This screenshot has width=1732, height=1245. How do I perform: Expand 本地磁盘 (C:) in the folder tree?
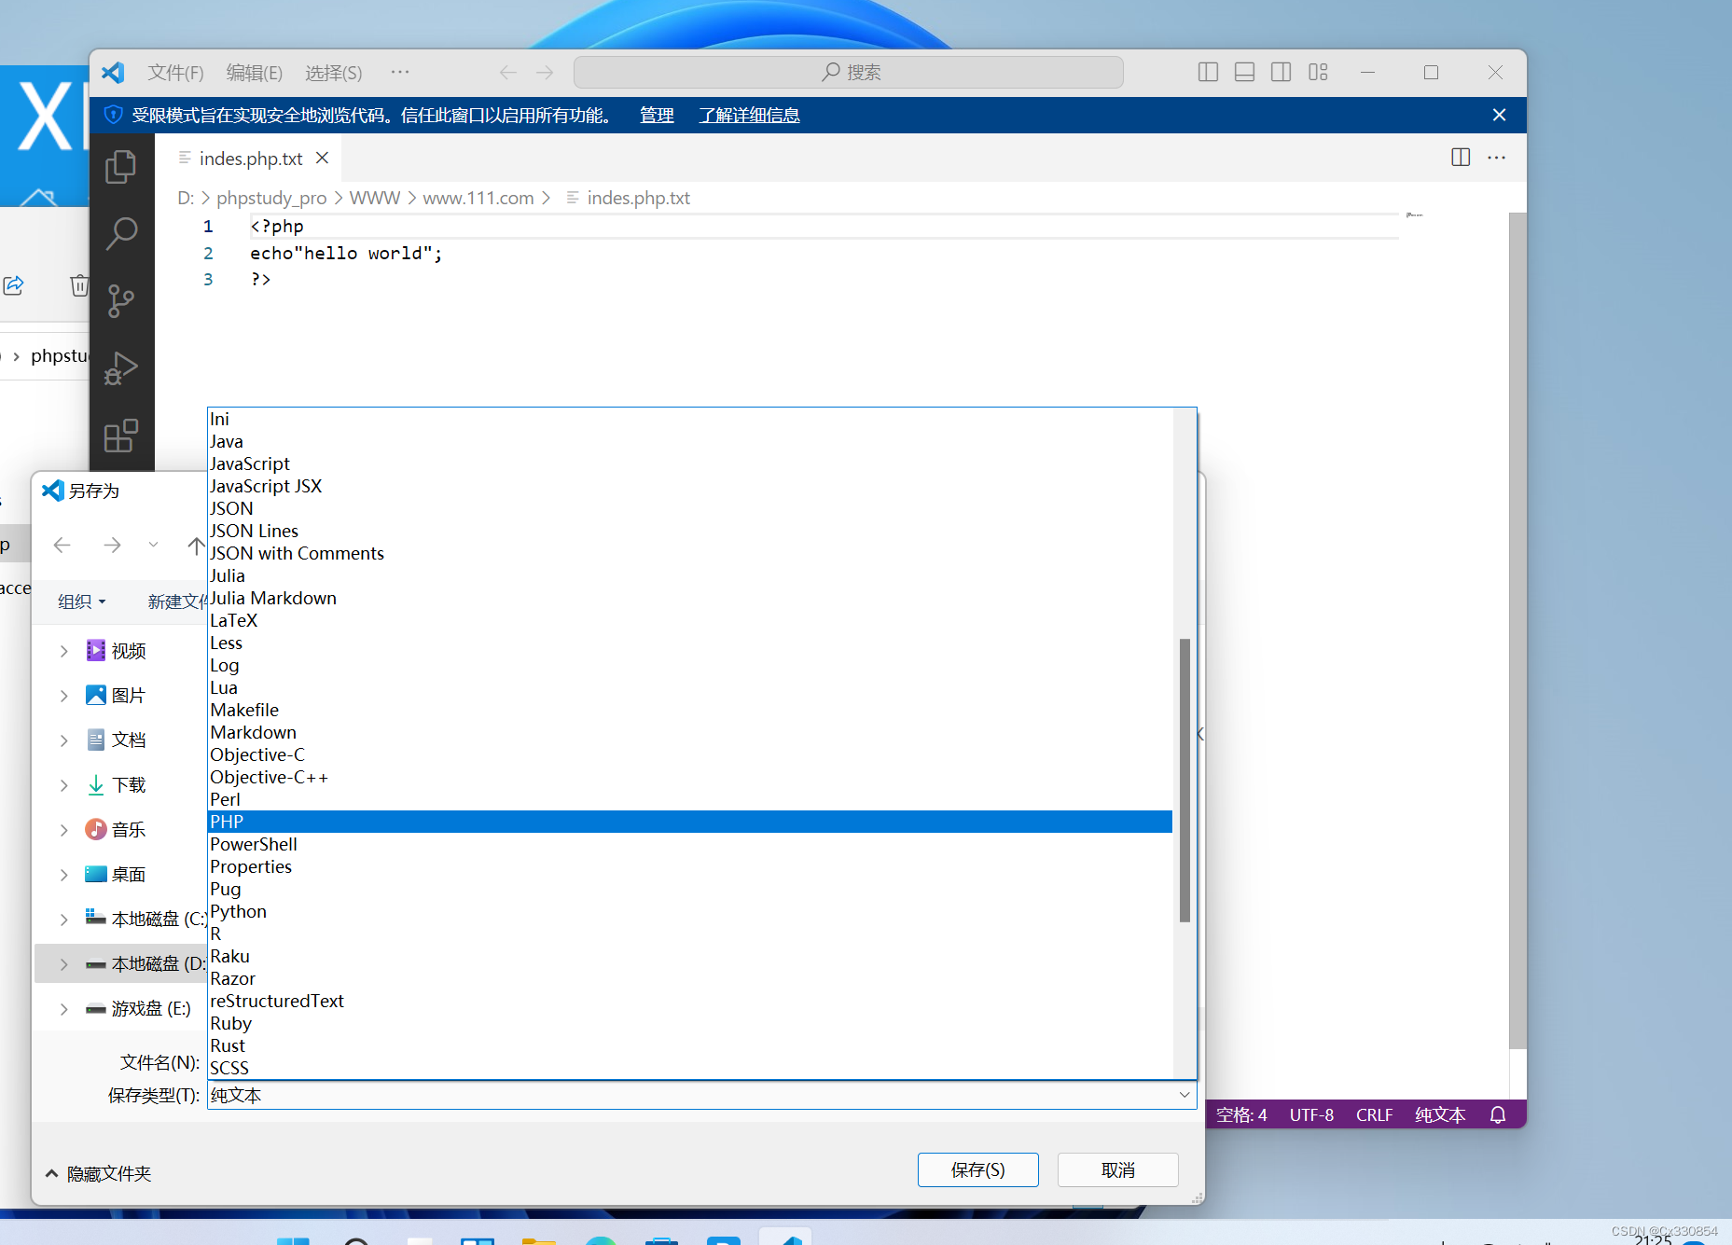coord(63,919)
